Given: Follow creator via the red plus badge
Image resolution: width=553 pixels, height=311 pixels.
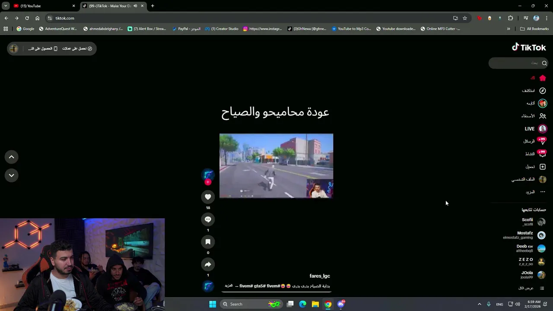Looking at the screenshot, I should (x=208, y=182).
